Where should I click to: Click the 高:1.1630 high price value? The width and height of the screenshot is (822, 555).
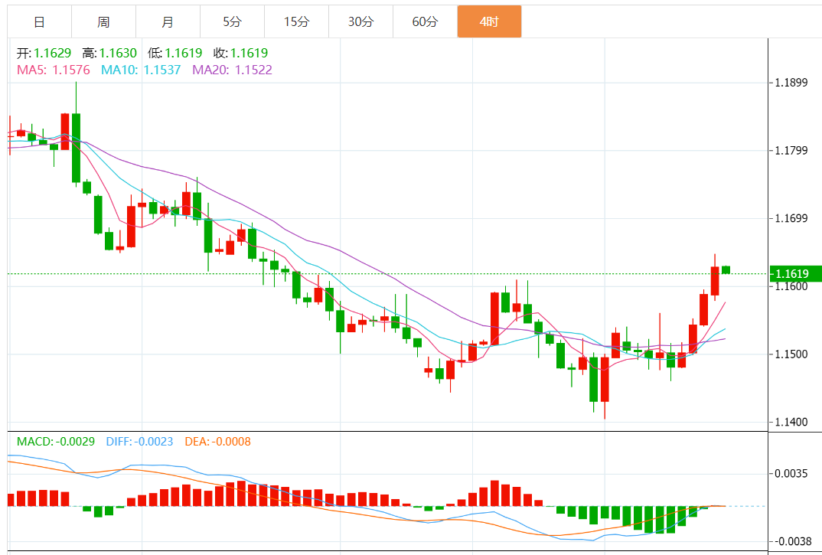(109, 53)
